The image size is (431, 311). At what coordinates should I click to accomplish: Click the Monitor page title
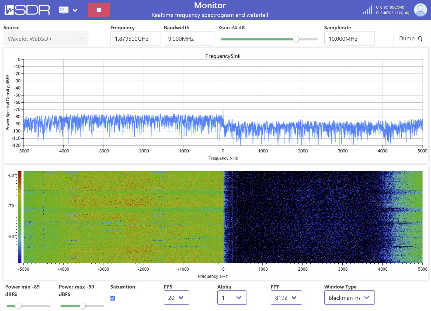click(210, 5)
